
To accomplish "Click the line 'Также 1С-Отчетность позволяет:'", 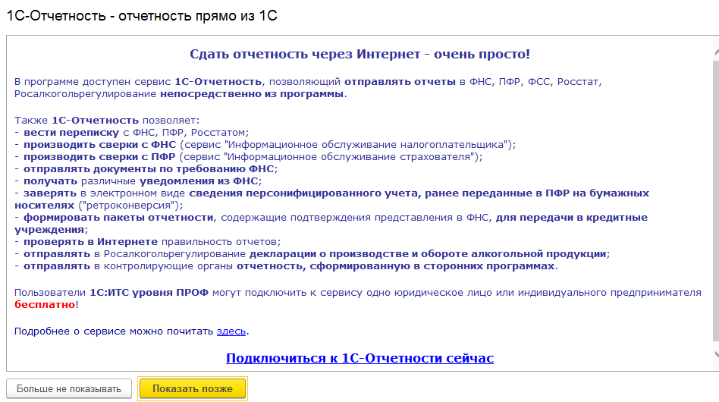I will tap(107, 120).
